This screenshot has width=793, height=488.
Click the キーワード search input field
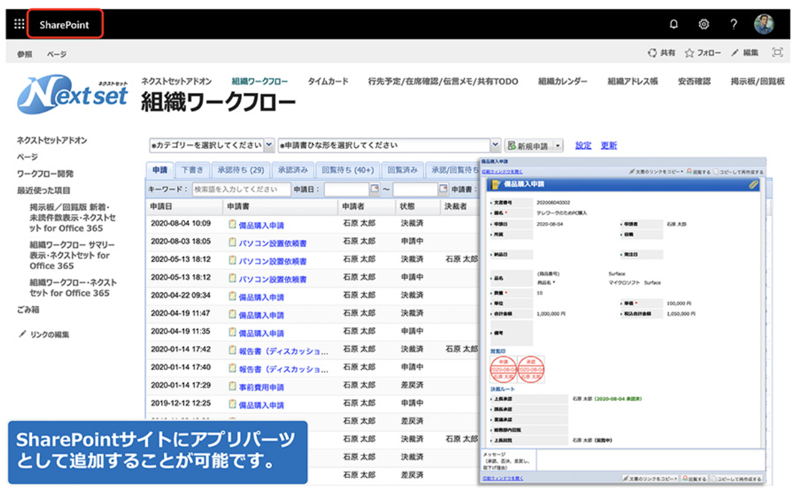(x=241, y=189)
